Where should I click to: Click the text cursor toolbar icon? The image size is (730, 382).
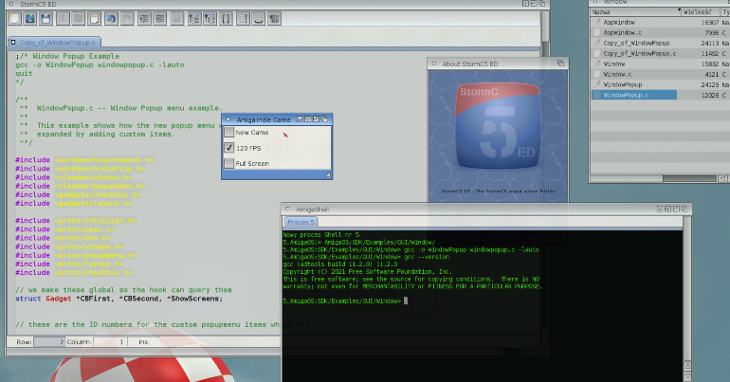pos(243,19)
